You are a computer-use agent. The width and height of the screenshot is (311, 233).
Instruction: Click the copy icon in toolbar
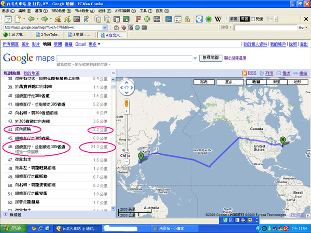point(98,19)
